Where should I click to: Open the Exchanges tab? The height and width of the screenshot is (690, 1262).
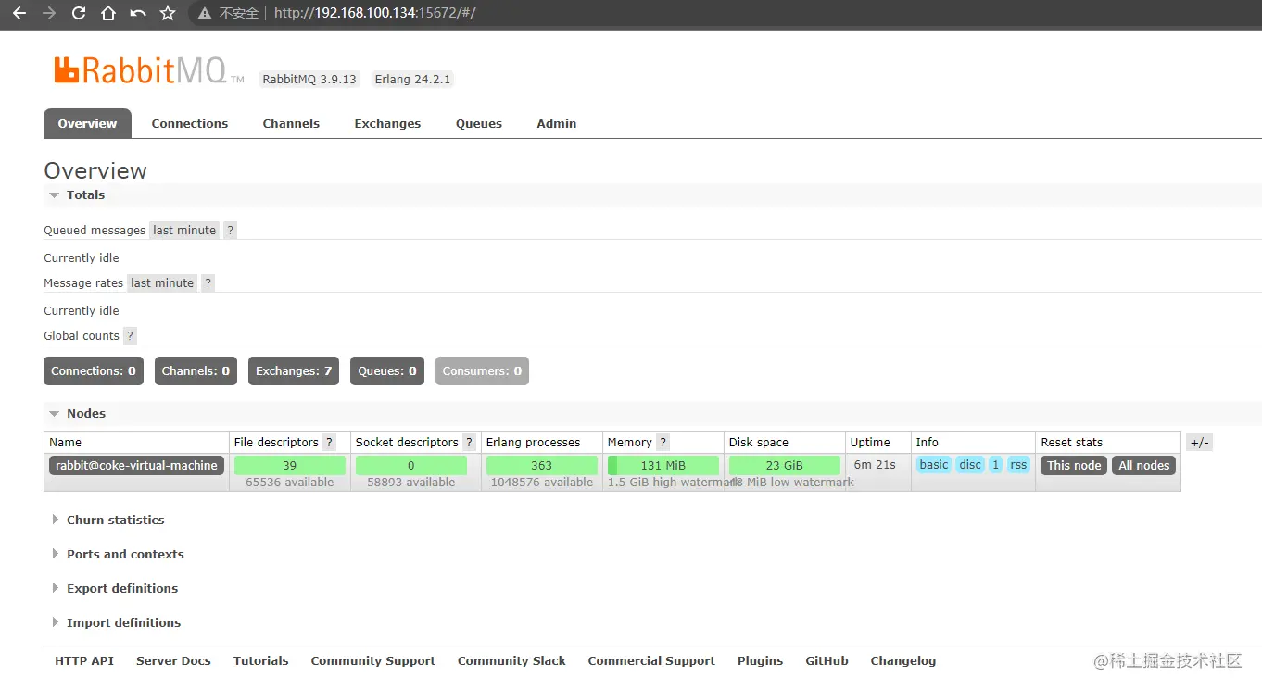[387, 123]
